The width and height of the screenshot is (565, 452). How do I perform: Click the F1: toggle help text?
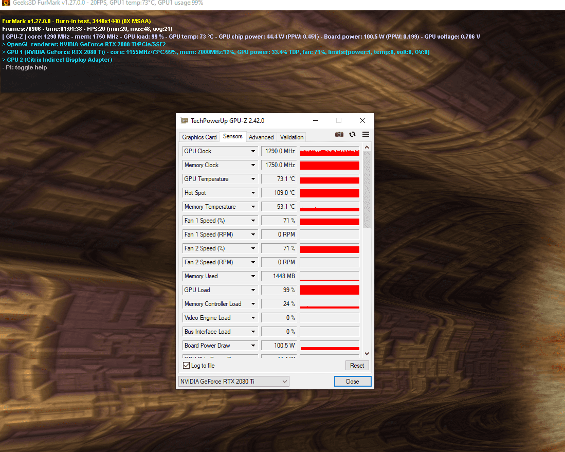25,67
